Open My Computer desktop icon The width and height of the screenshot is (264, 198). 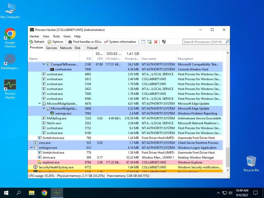click(10, 11)
